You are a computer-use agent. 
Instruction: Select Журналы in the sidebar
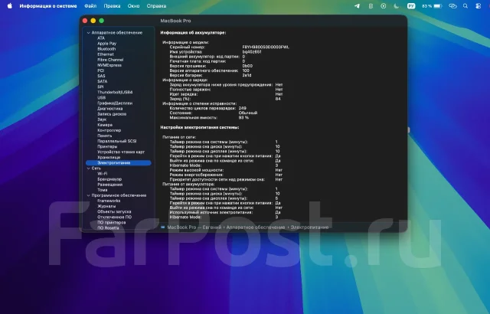click(x=106, y=206)
